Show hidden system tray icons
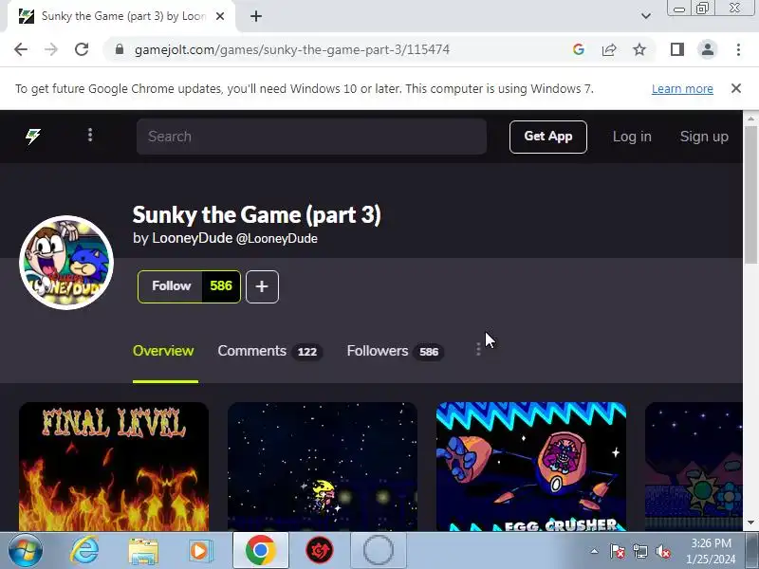The width and height of the screenshot is (759, 569). coord(595,551)
